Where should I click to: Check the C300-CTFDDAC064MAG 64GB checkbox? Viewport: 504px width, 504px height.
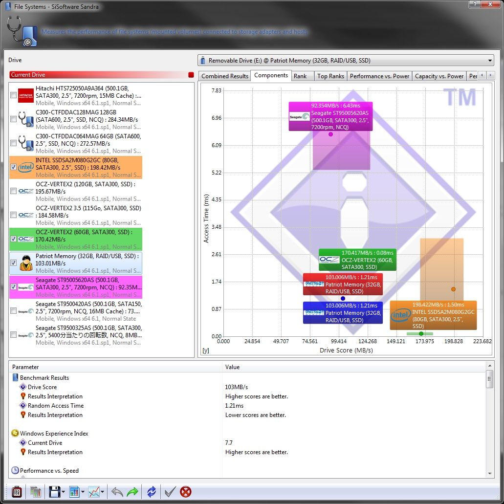(x=14, y=143)
